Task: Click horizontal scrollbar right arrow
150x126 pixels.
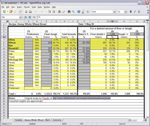Action: [x=144, y=120]
